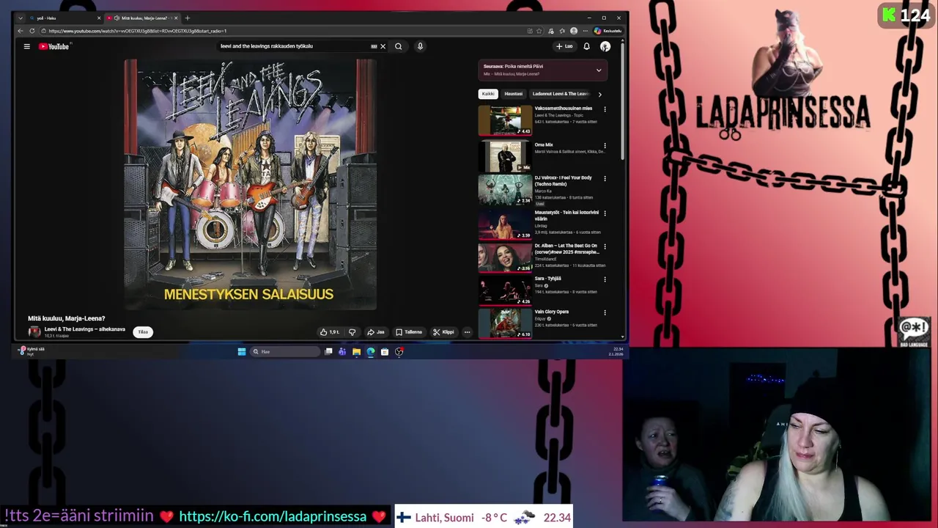The width and height of the screenshot is (938, 528).
Task: Open Maustetytöt - Tein kai lottorivini väärin title
Action: click(566, 216)
